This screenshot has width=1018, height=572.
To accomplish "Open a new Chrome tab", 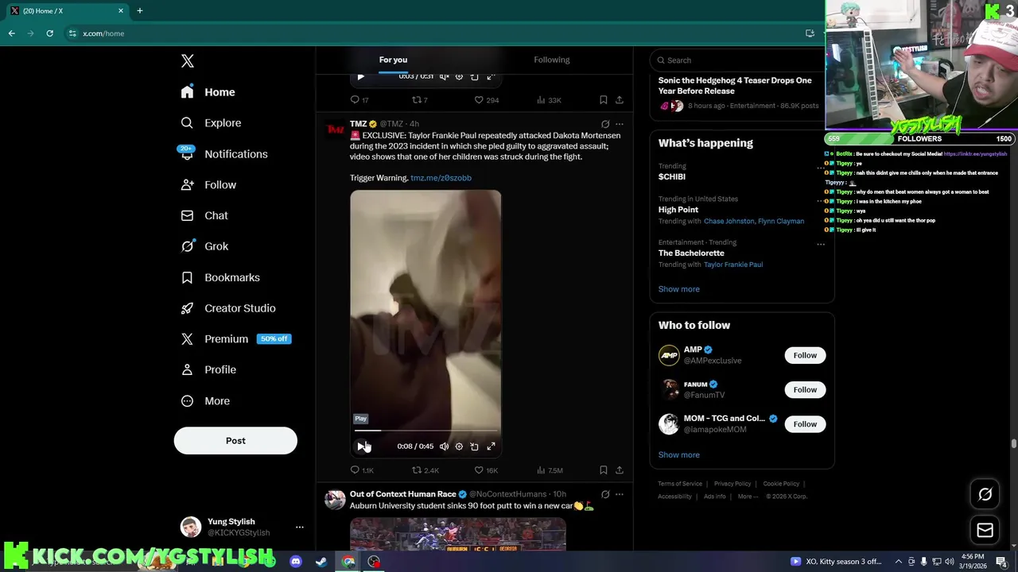I will click(x=140, y=11).
